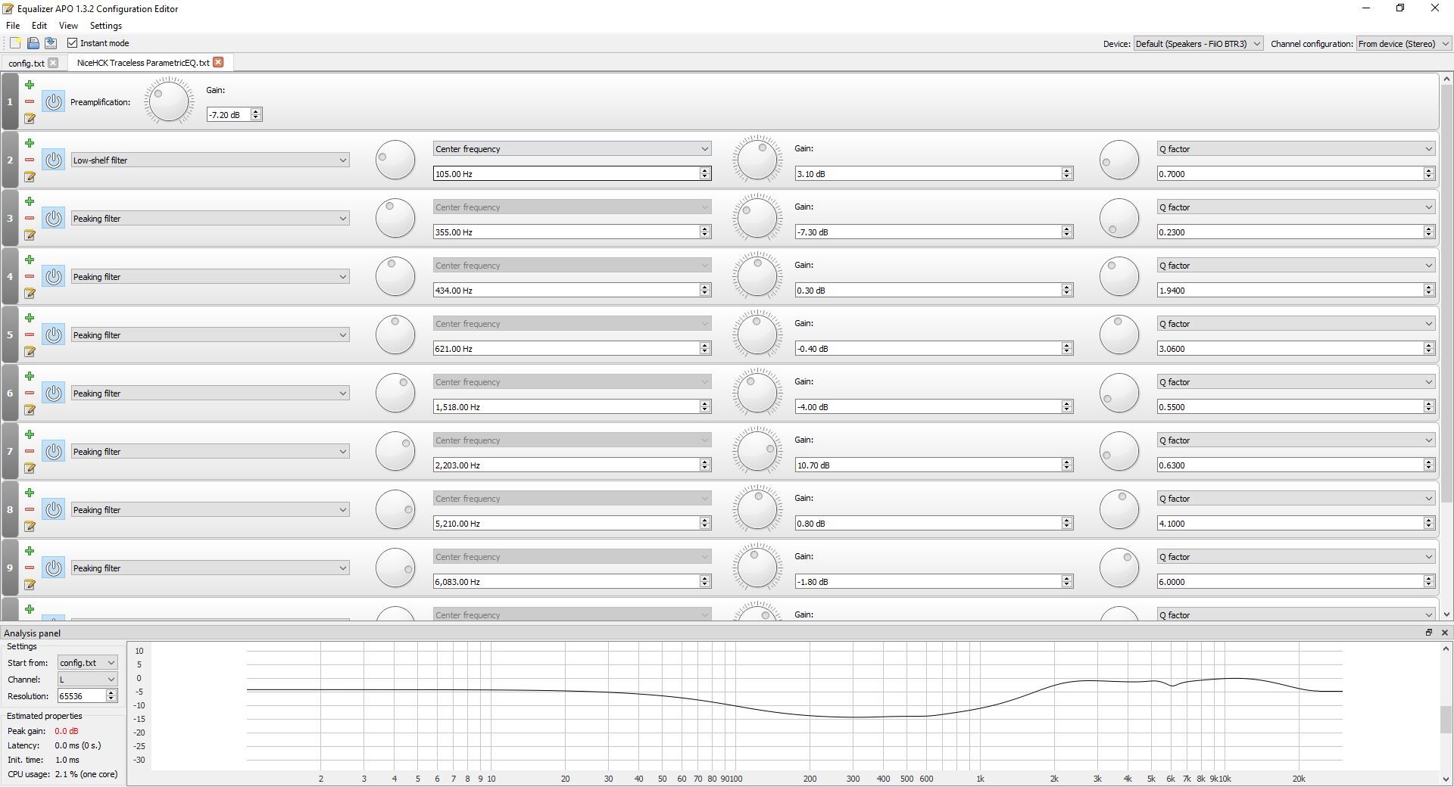Viewport: 1454px width, 787px height.
Task: Click the red minus icon in row 5
Action: [x=30, y=334]
